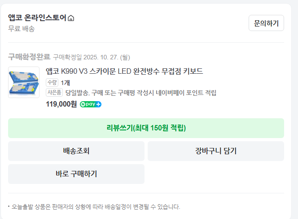Buy again with 바로 구매하기

click(x=76, y=174)
